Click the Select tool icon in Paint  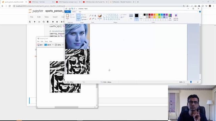(78, 16)
